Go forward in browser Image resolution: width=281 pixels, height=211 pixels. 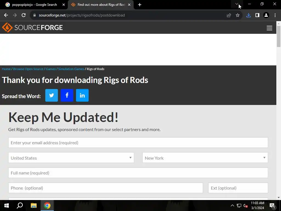15,15
